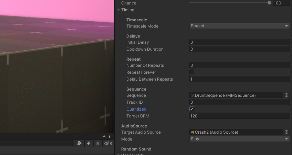This screenshot has height=155, width=292.
Task: Focus the Delay Between Repeats field
Action: 239,79
